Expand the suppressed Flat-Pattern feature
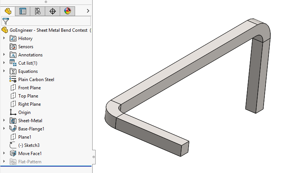The height and width of the screenshot is (173, 295). point(4,161)
